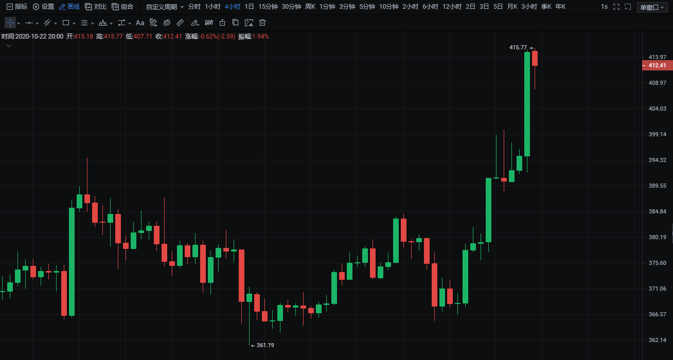
Task: Expand the rectangle shape tool options arrow
Action: [x=74, y=24]
